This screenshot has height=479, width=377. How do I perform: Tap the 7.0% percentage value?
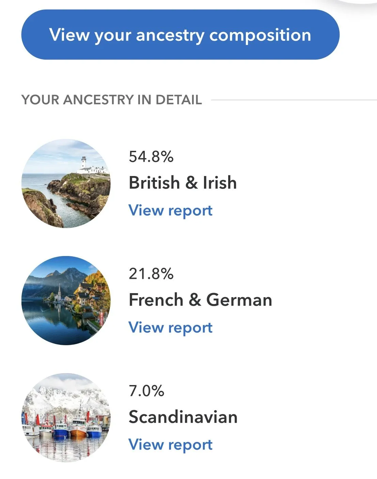click(146, 391)
